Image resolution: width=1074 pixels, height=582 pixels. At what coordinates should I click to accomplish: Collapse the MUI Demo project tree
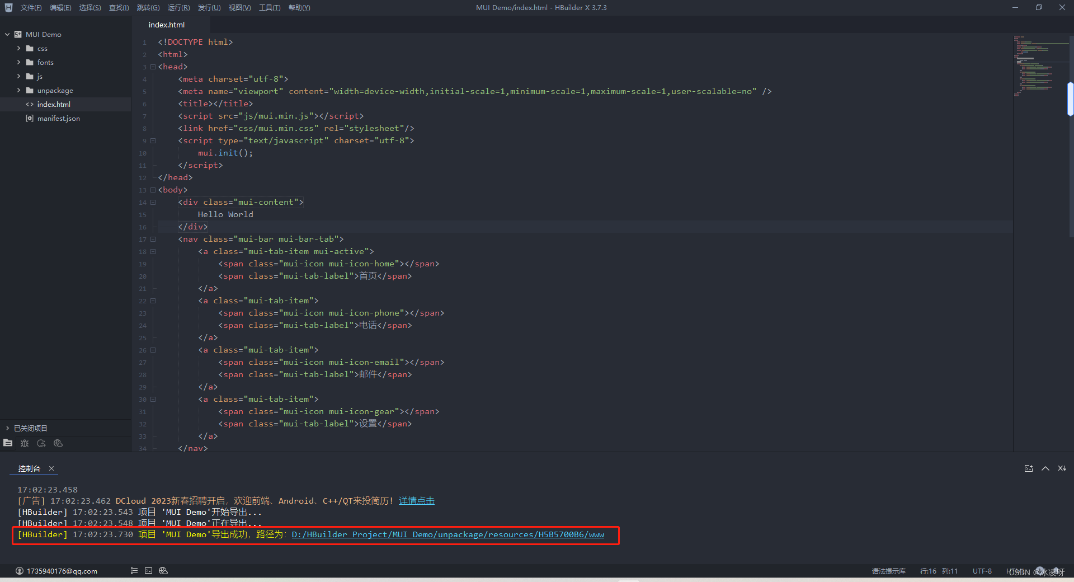click(x=7, y=34)
